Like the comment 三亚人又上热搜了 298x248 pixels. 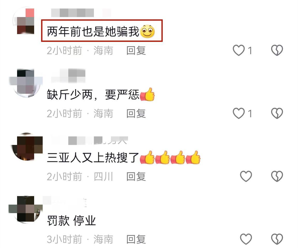click(x=246, y=176)
